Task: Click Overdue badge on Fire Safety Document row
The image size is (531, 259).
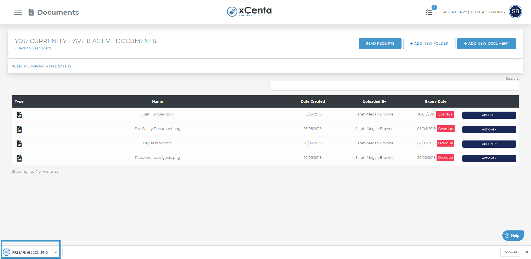Action: click(x=445, y=129)
